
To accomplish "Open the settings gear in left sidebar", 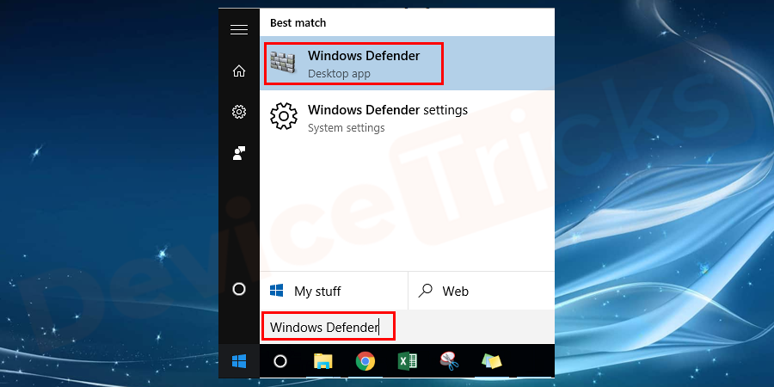I will (239, 112).
